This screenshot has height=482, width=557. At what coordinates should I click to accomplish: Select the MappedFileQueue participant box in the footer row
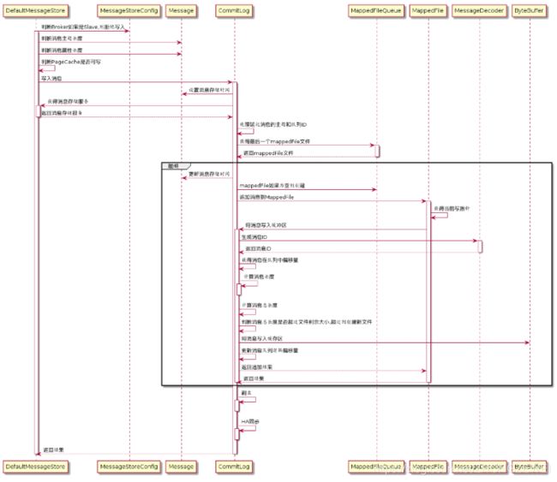tap(376, 467)
